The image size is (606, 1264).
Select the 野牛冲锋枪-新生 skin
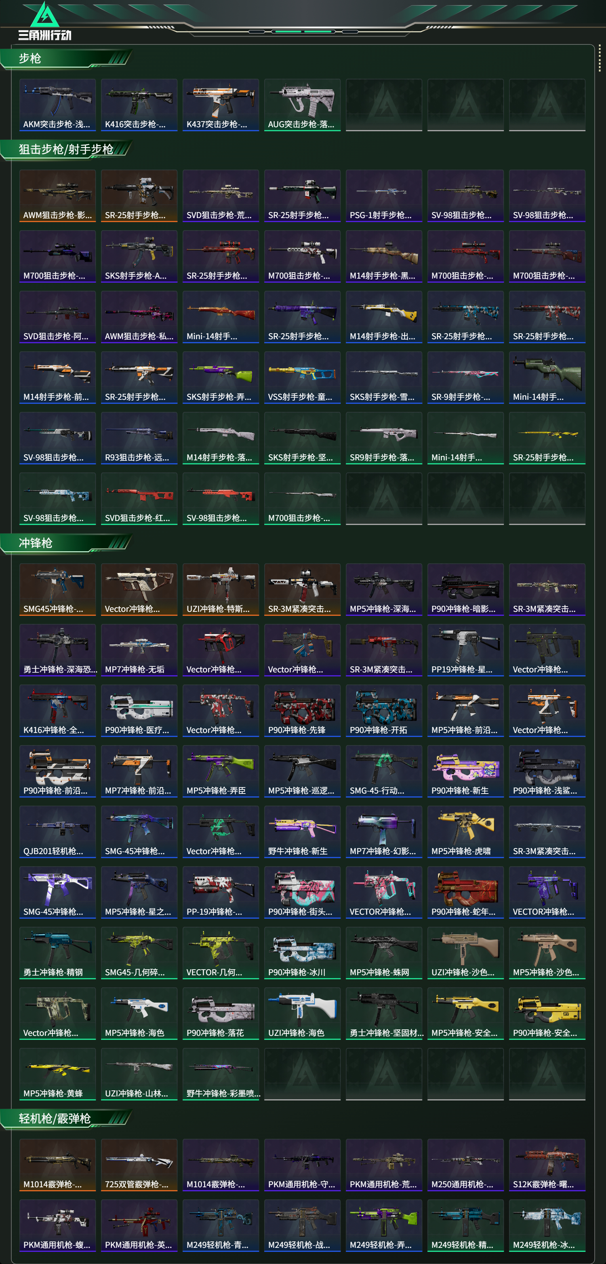(x=302, y=832)
